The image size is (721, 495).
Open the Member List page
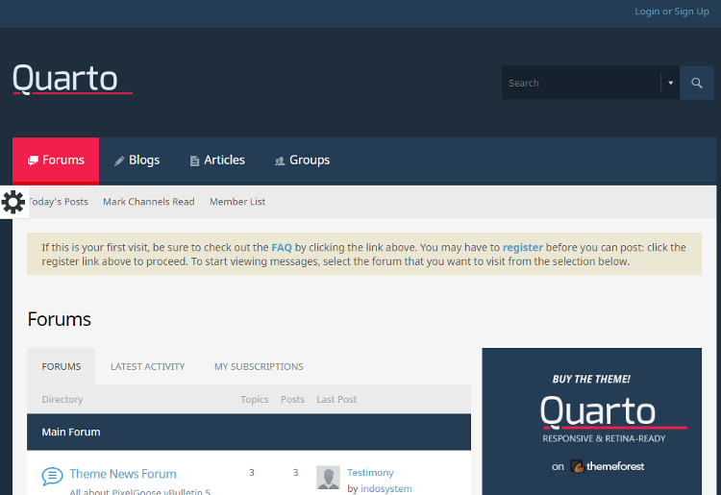(237, 202)
